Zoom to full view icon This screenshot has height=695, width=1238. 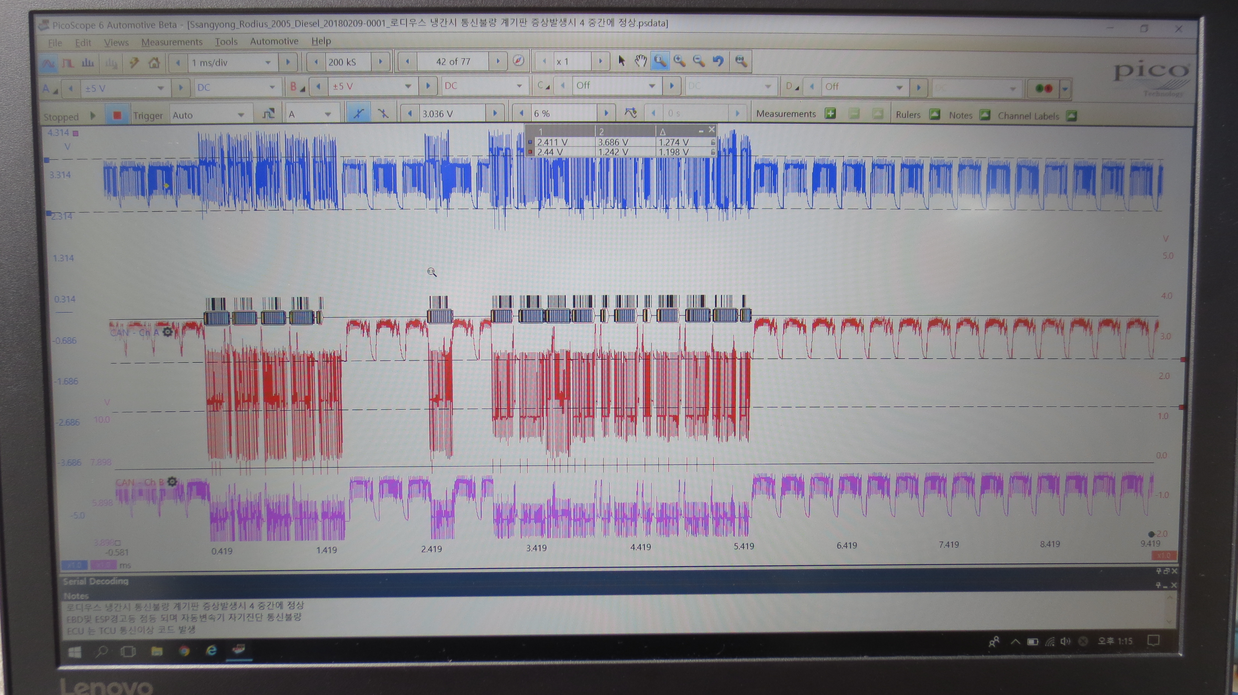(x=741, y=61)
